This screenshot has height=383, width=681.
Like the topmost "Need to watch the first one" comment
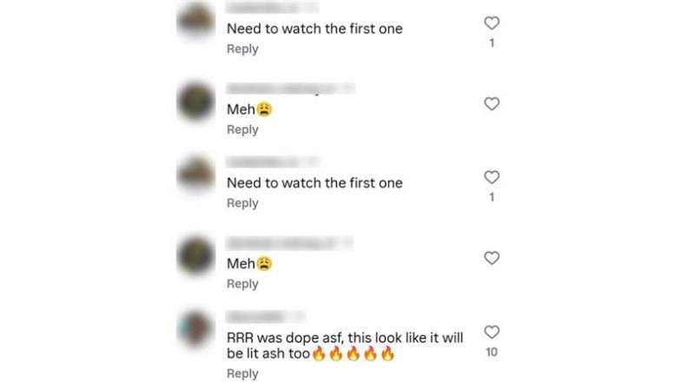tap(492, 23)
